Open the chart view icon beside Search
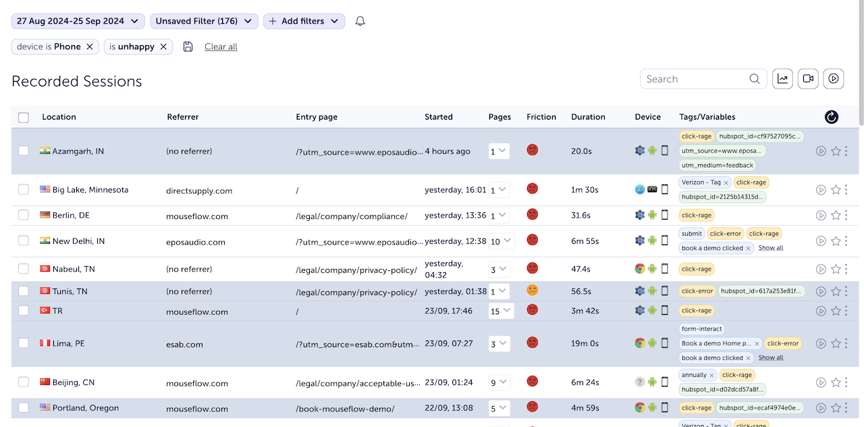The height and width of the screenshot is (427, 864). tap(782, 79)
